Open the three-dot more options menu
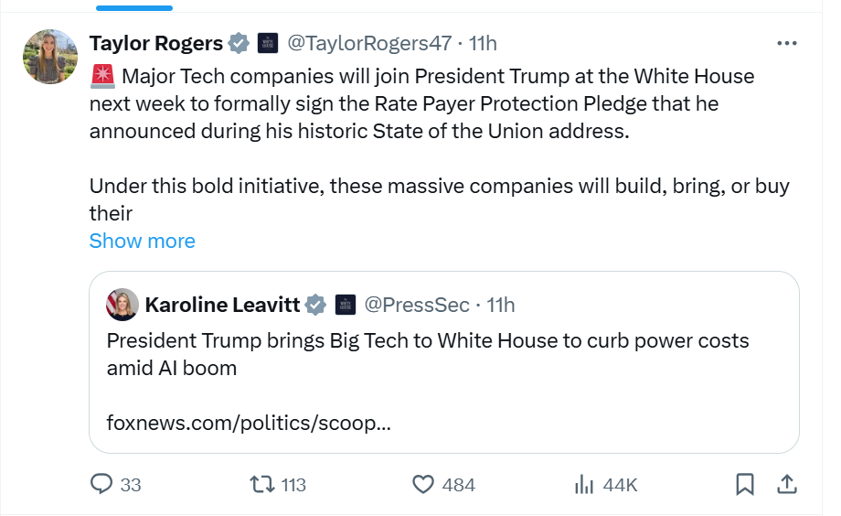 pos(786,43)
